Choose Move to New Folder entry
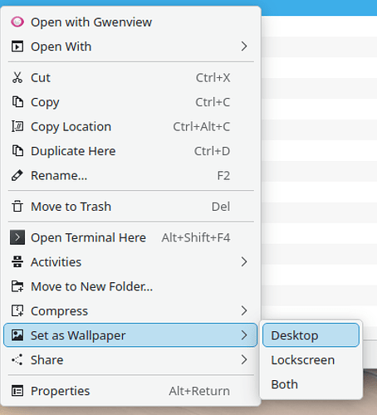This screenshot has height=415, width=377. click(130, 286)
